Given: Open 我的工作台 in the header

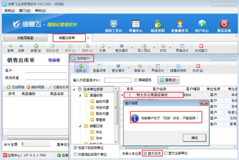Looking at the screenshot, I should click(114, 26).
